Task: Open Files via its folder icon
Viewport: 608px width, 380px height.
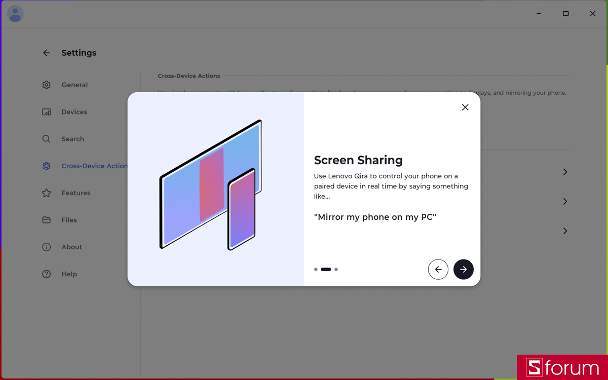Action: click(x=47, y=220)
